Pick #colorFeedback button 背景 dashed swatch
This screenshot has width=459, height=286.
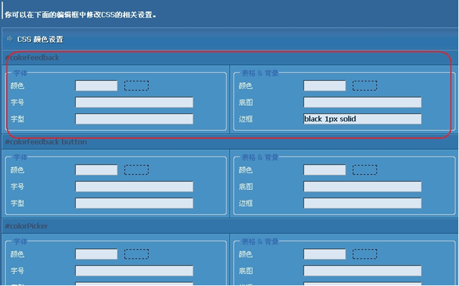[365, 170]
